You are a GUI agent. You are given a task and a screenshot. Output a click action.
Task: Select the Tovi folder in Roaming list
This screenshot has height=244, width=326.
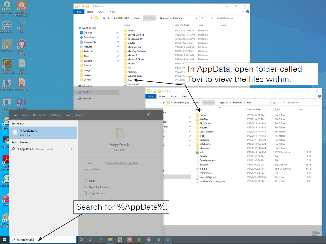tap(130, 80)
